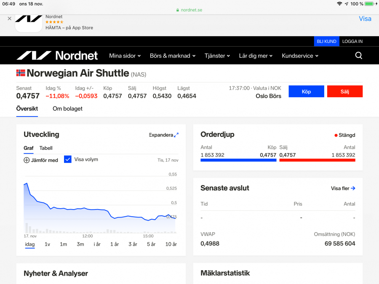Screen dimensions: 379x284
Task: Switch to the Tabell view tab
Action: click(46, 148)
